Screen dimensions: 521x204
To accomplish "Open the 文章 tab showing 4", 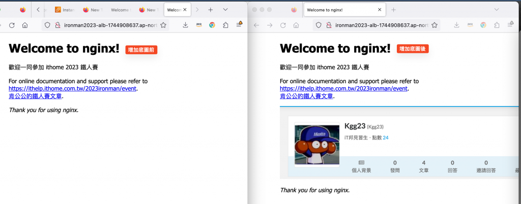I will (x=424, y=166).
